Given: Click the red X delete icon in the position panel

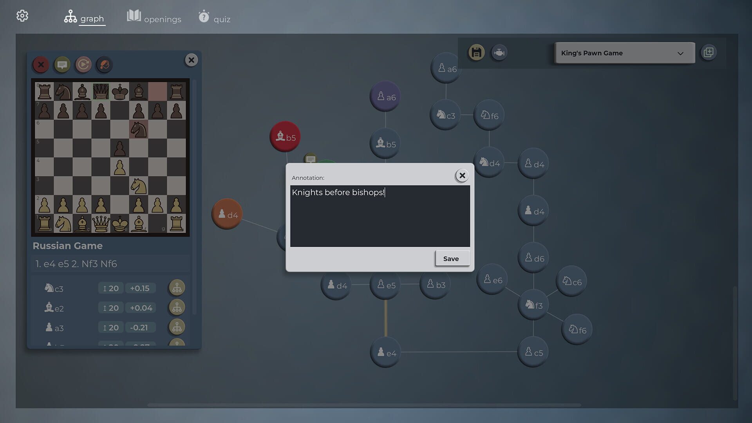Looking at the screenshot, I should (x=41, y=65).
